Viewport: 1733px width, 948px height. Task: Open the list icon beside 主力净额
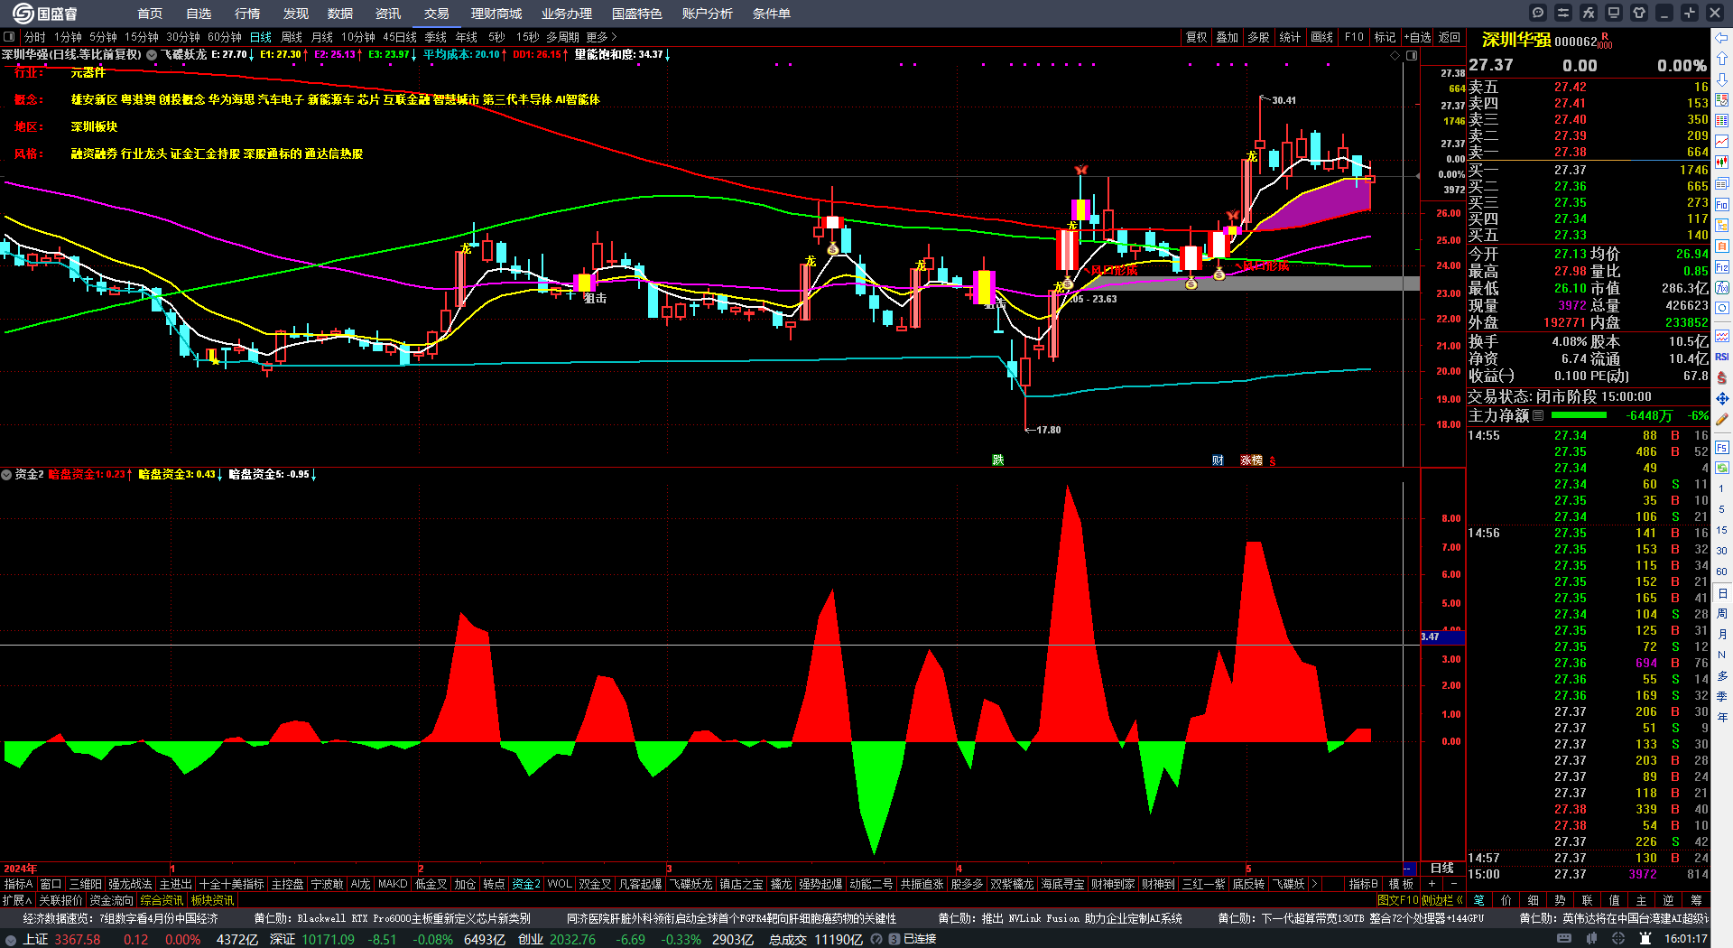1538,415
